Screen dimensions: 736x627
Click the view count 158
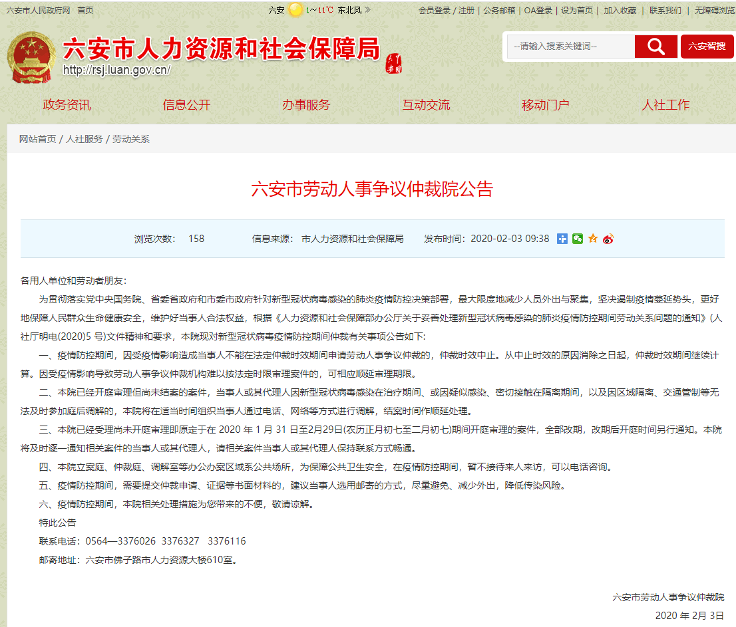click(196, 239)
